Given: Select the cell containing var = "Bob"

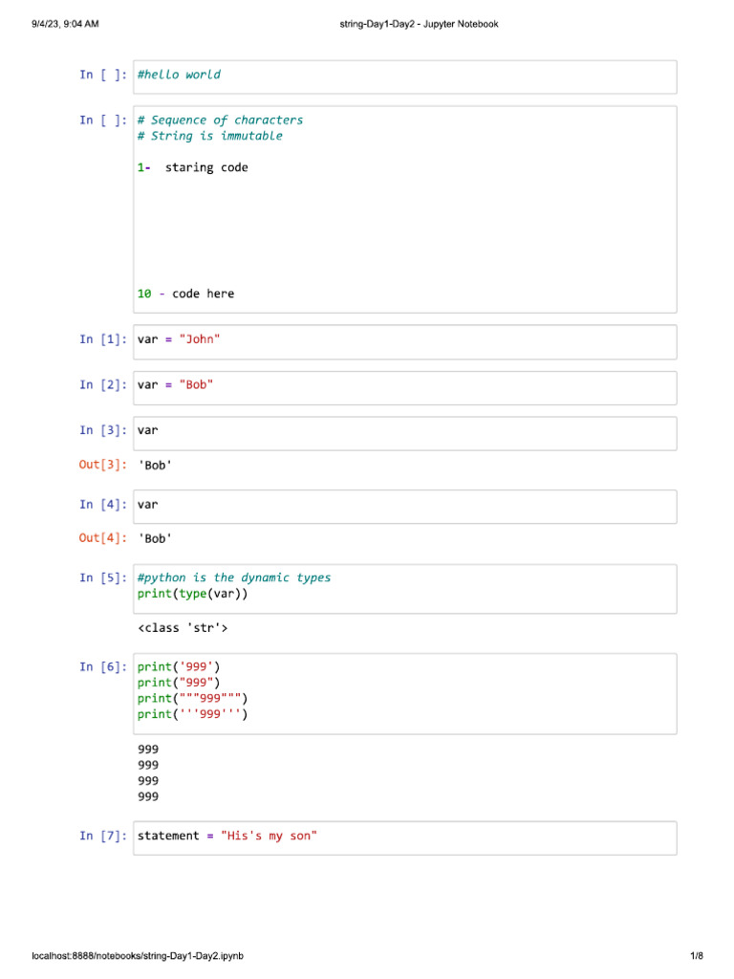Looking at the screenshot, I should point(405,386).
